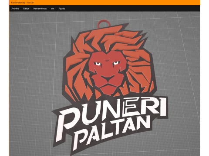The height and width of the screenshot is (156, 209).
Task: Open the Herramientas menu
Action: (x=40, y=9)
